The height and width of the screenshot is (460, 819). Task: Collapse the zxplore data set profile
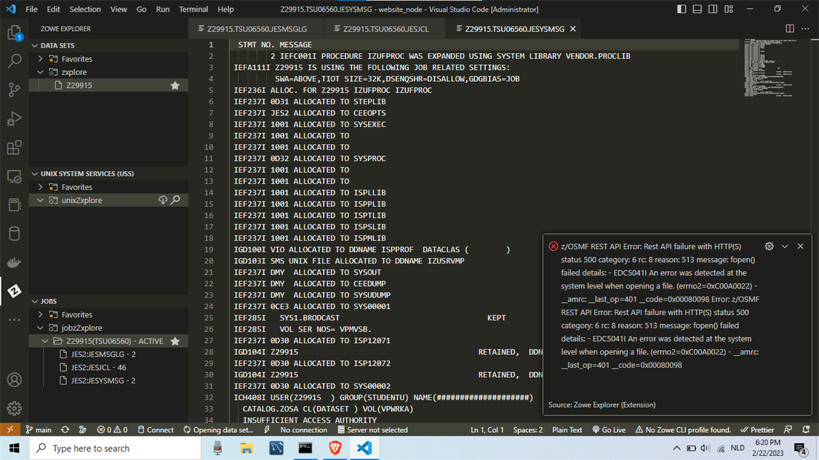[x=41, y=72]
